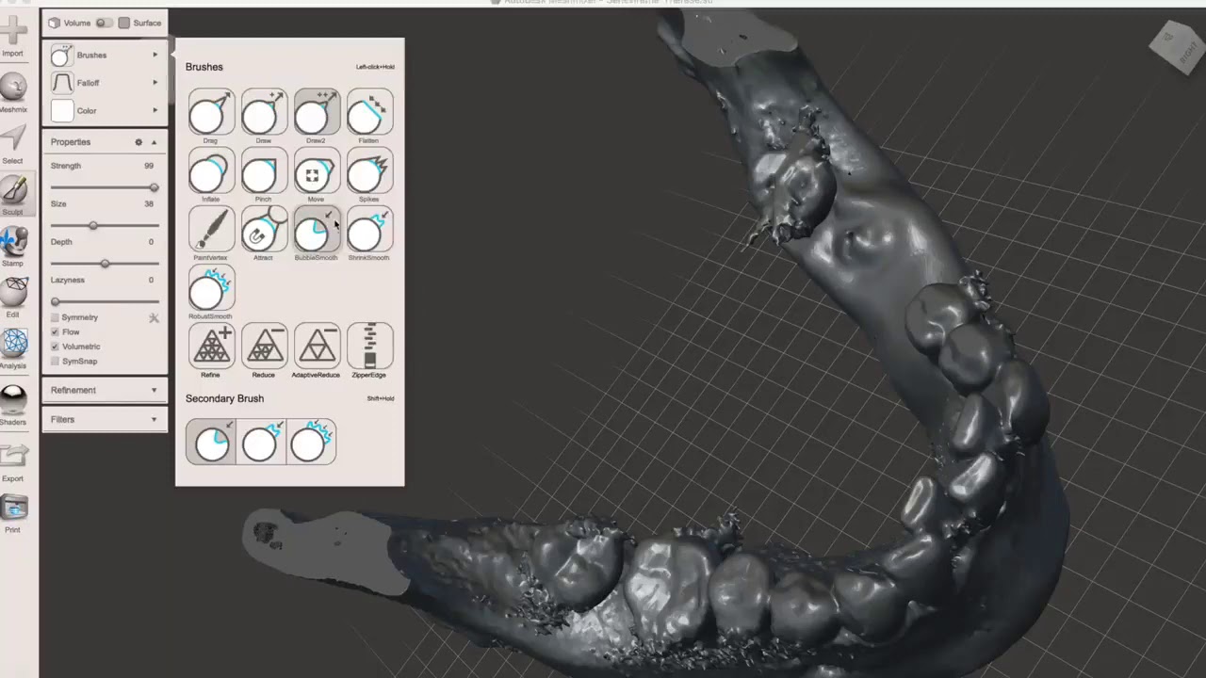Image resolution: width=1206 pixels, height=678 pixels.
Task: Select the Draw2 brush
Action: [x=317, y=114]
